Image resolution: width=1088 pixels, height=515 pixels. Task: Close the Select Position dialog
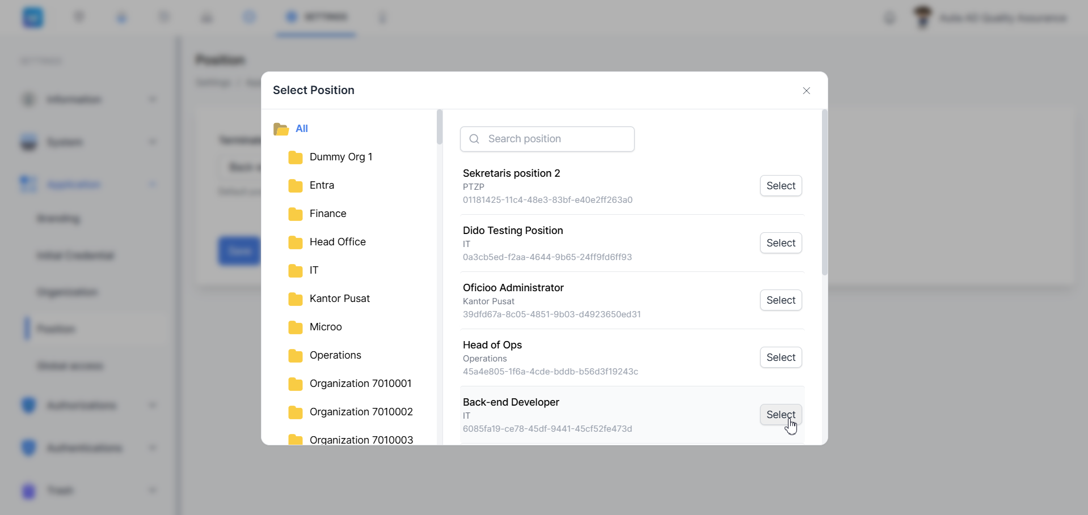coord(806,91)
